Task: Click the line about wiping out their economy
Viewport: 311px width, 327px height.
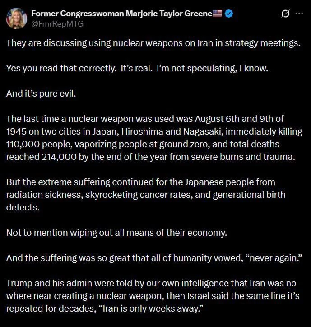Action: (117, 233)
